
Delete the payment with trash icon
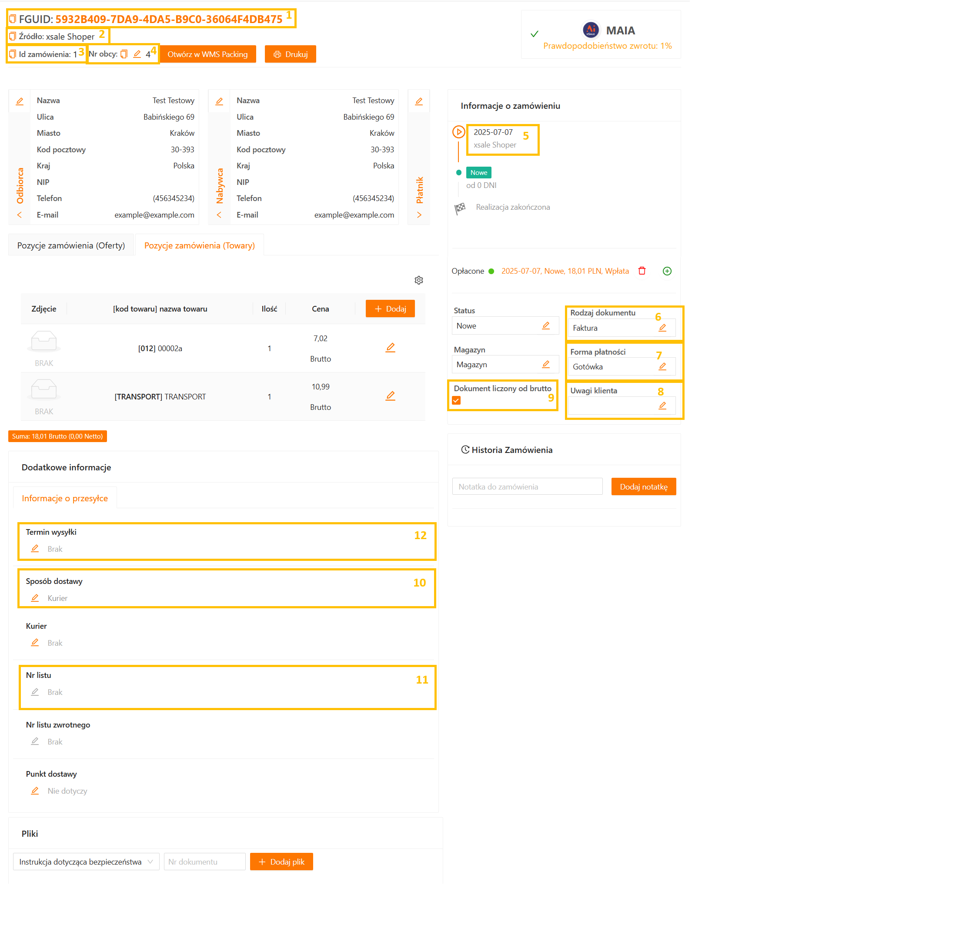(x=642, y=271)
